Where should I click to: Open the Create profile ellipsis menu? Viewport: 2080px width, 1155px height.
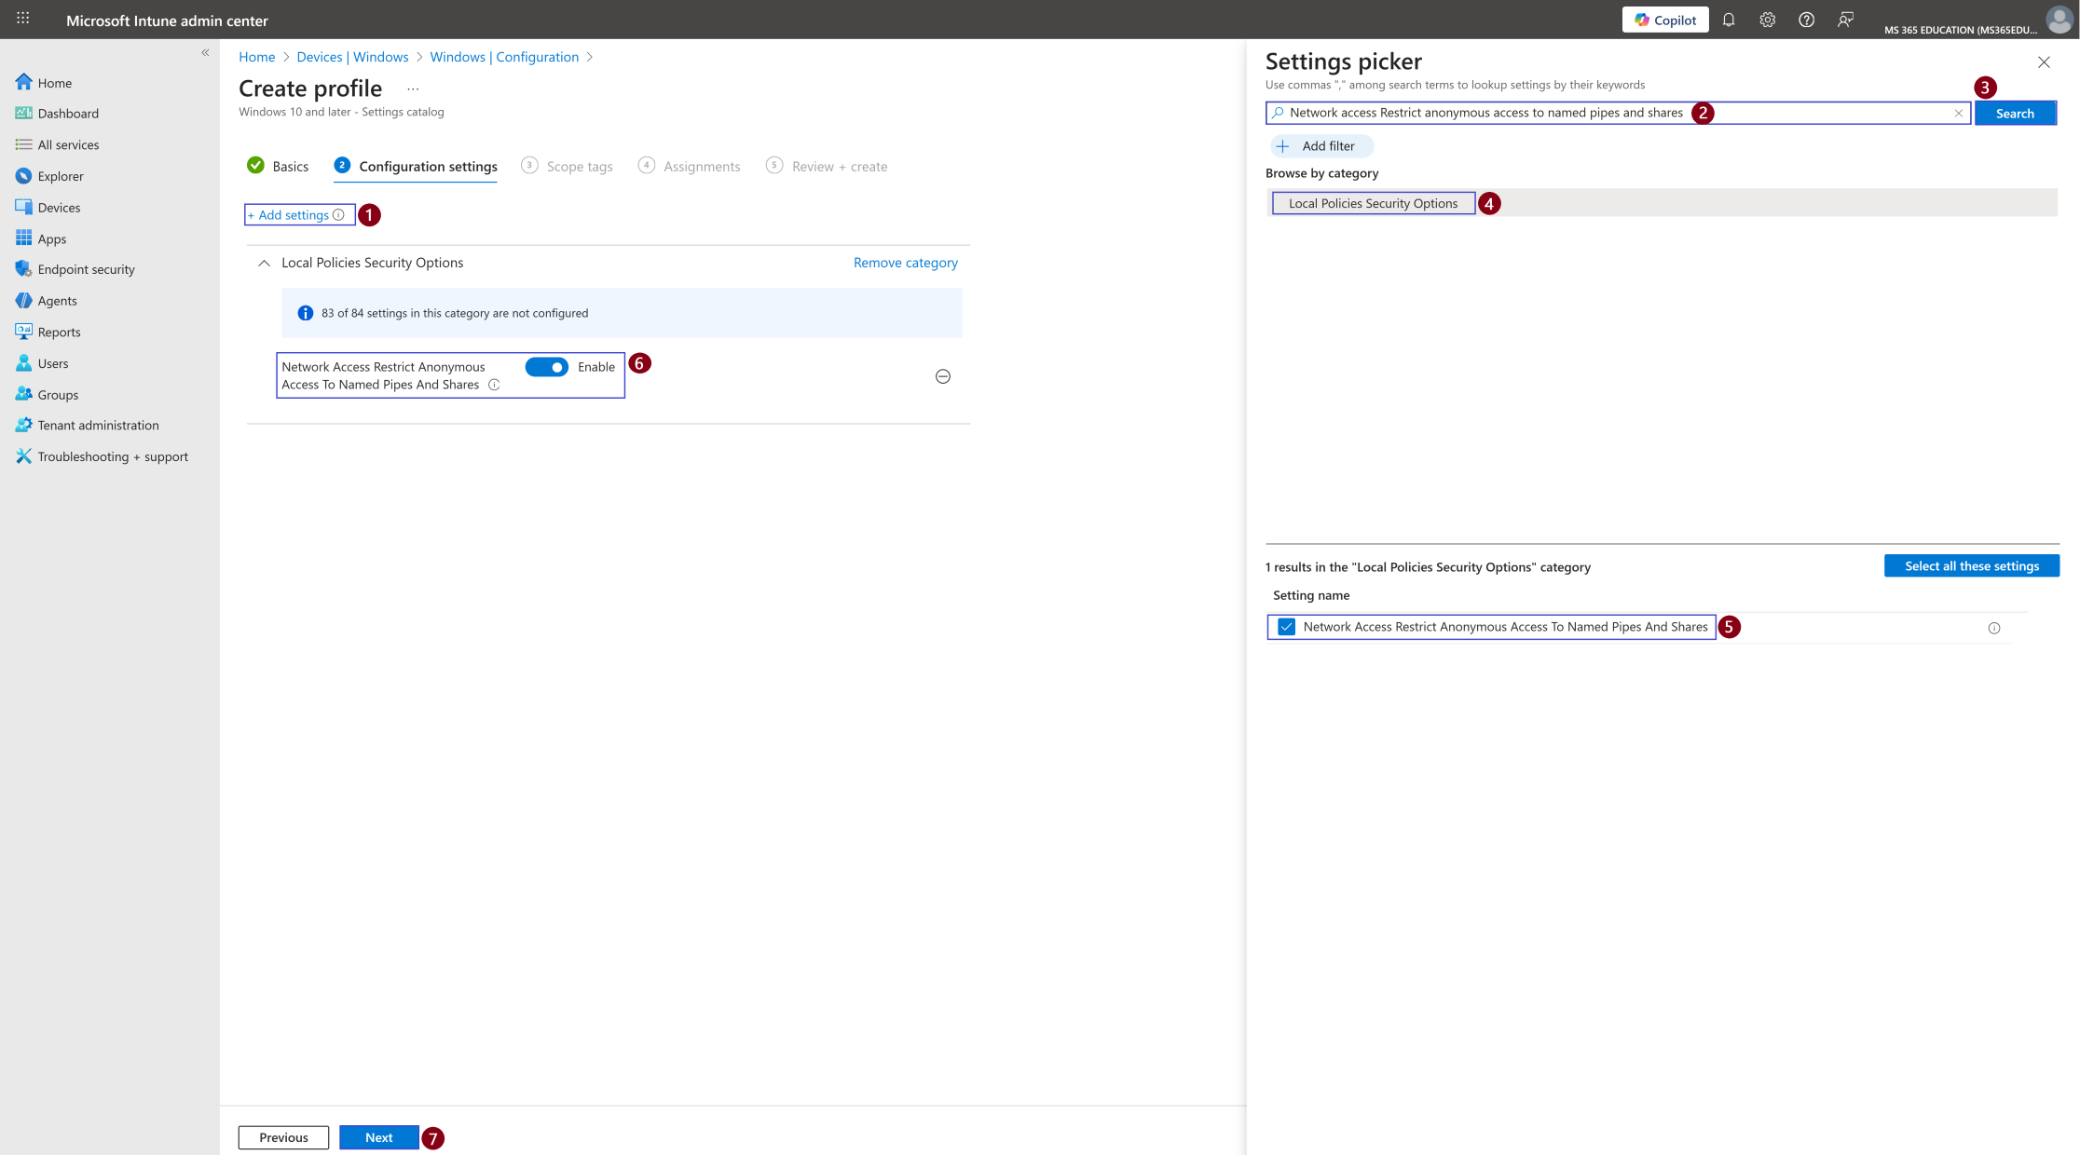click(x=413, y=88)
